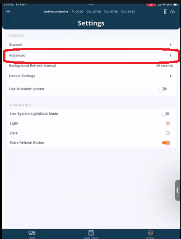Expand Support with its chevron arrow
The image size is (181, 239).
[171, 45]
